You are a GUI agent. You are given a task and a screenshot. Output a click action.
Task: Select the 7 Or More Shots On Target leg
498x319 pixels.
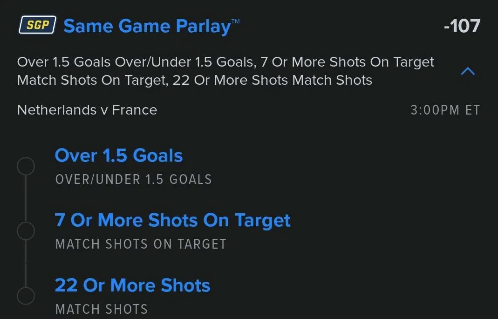[172, 221]
